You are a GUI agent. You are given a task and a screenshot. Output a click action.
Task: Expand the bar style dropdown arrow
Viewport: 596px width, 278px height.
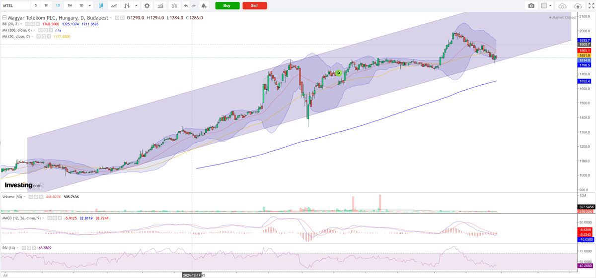(x=137, y=5)
